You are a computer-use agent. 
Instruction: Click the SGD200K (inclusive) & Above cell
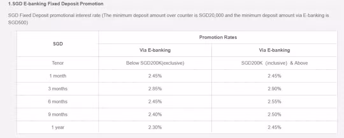tap(274, 63)
